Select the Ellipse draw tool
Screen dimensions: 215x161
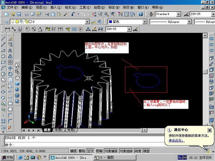(x=3, y=92)
